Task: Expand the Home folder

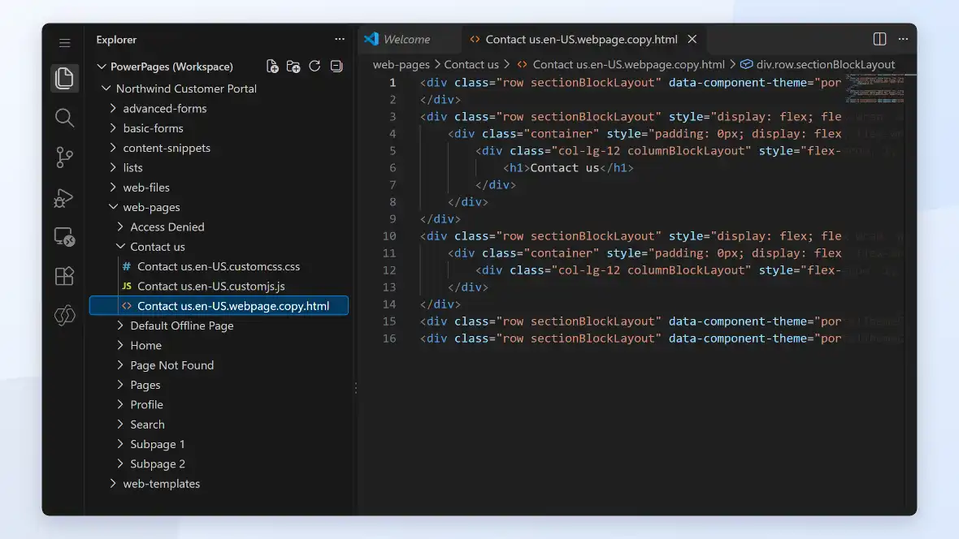Action: pos(120,345)
